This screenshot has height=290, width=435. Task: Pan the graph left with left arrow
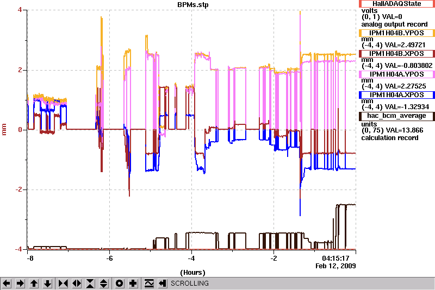pyautogui.click(x=7, y=283)
